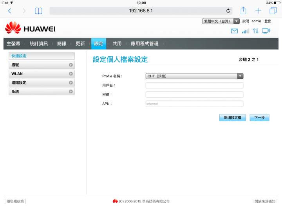Click the Huawei logo

tap(30, 28)
